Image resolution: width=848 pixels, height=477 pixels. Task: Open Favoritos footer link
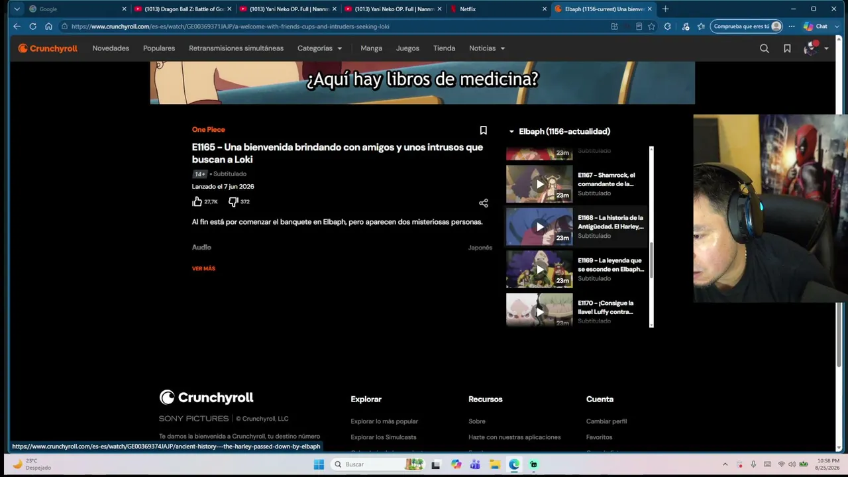click(599, 437)
